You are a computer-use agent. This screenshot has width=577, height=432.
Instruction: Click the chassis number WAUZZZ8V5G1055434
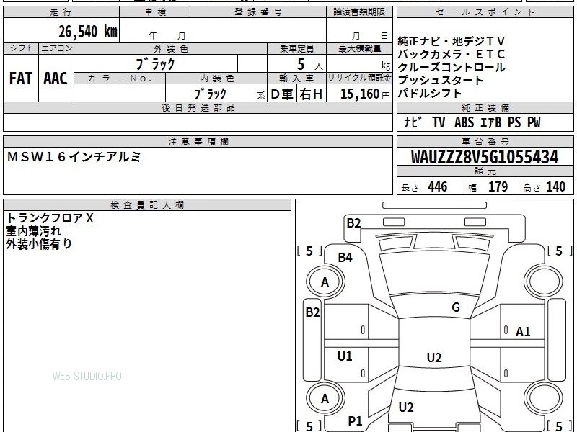485,157
